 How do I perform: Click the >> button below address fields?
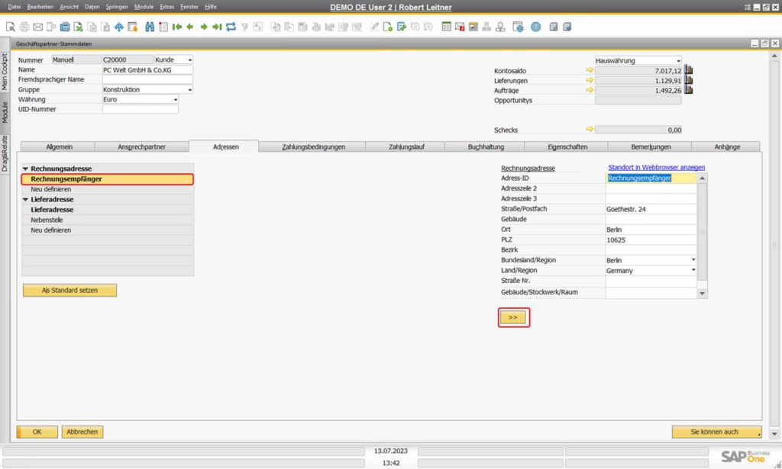513,317
